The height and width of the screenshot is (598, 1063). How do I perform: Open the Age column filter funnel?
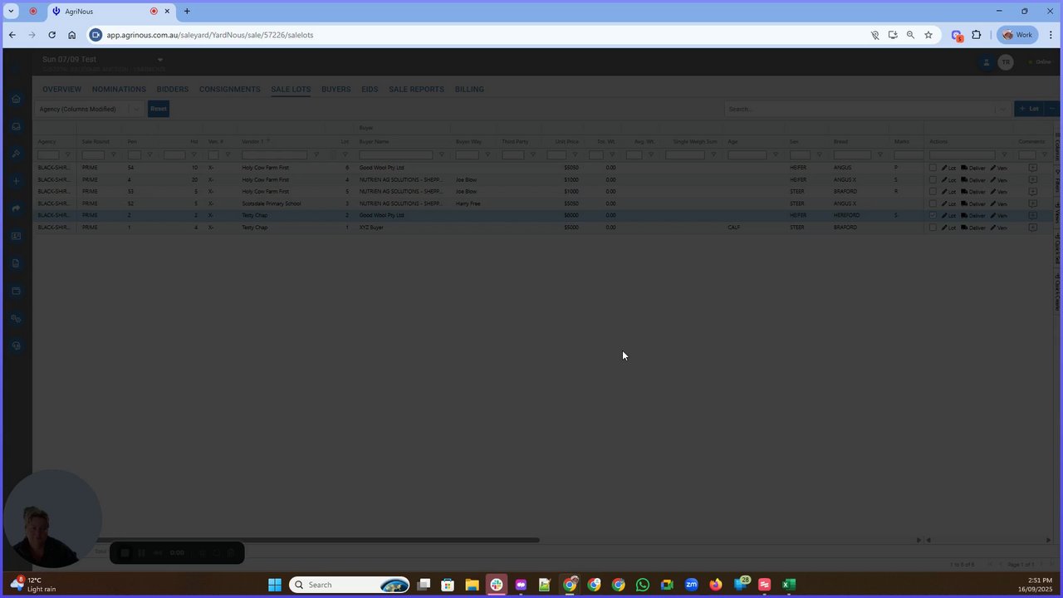pyautogui.click(x=775, y=154)
